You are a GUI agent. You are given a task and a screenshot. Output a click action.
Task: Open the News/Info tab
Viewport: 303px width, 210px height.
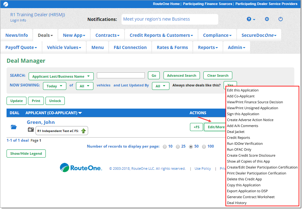[17, 35]
